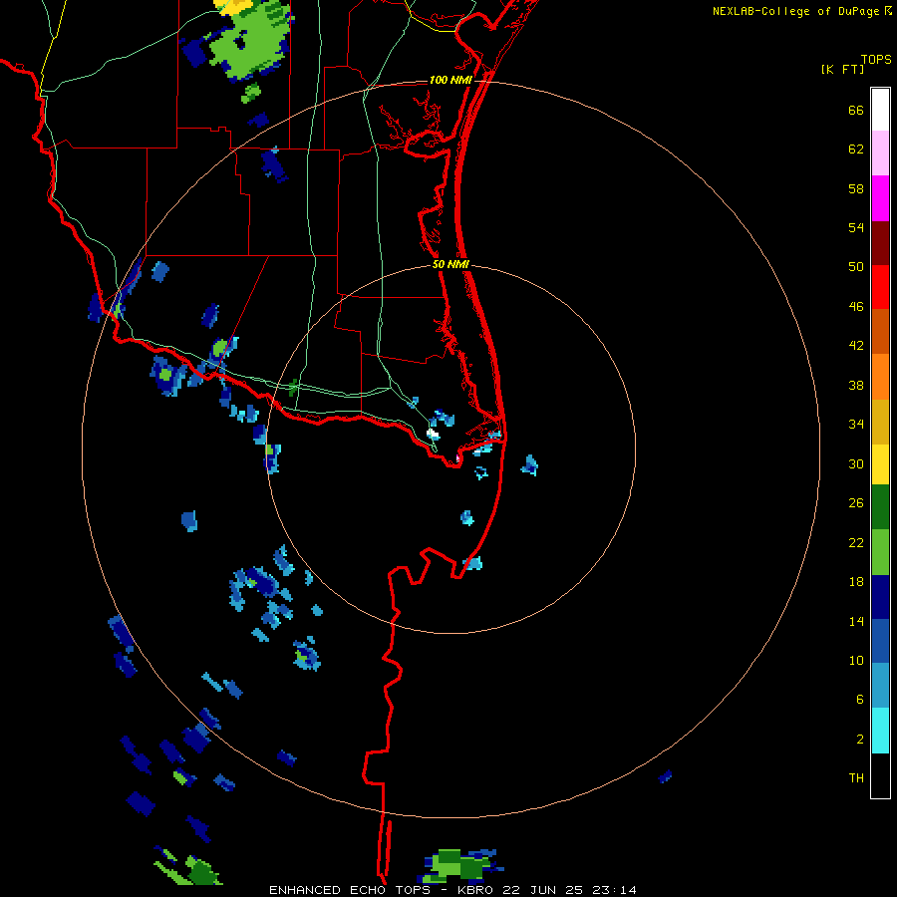Click the legend value 58
This screenshot has width=897, height=897.
[856, 188]
